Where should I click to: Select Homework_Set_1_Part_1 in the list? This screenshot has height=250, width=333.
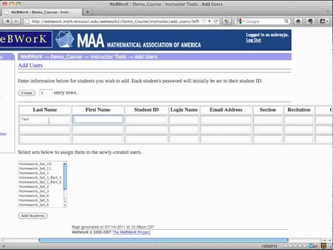point(40,178)
